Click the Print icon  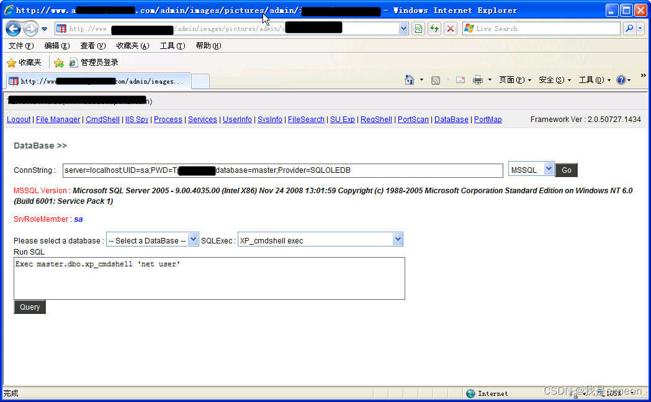(x=478, y=80)
